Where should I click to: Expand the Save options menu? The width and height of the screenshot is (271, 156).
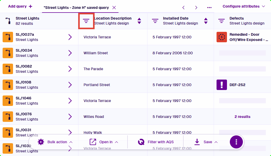(206, 142)
